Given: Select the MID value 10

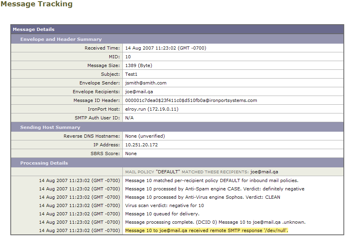Looking at the screenshot, I should (x=128, y=57).
